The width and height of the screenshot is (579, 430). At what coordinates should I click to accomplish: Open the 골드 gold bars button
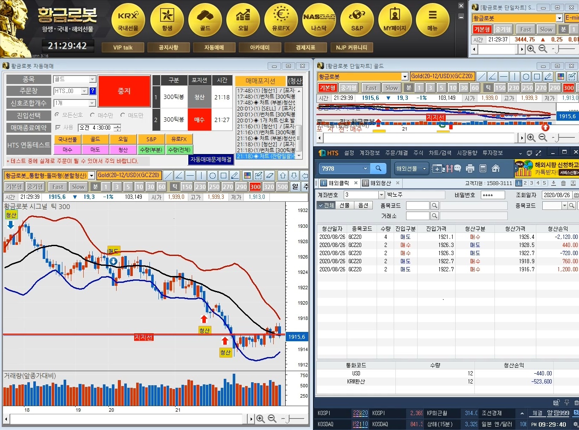pos(205,20)
